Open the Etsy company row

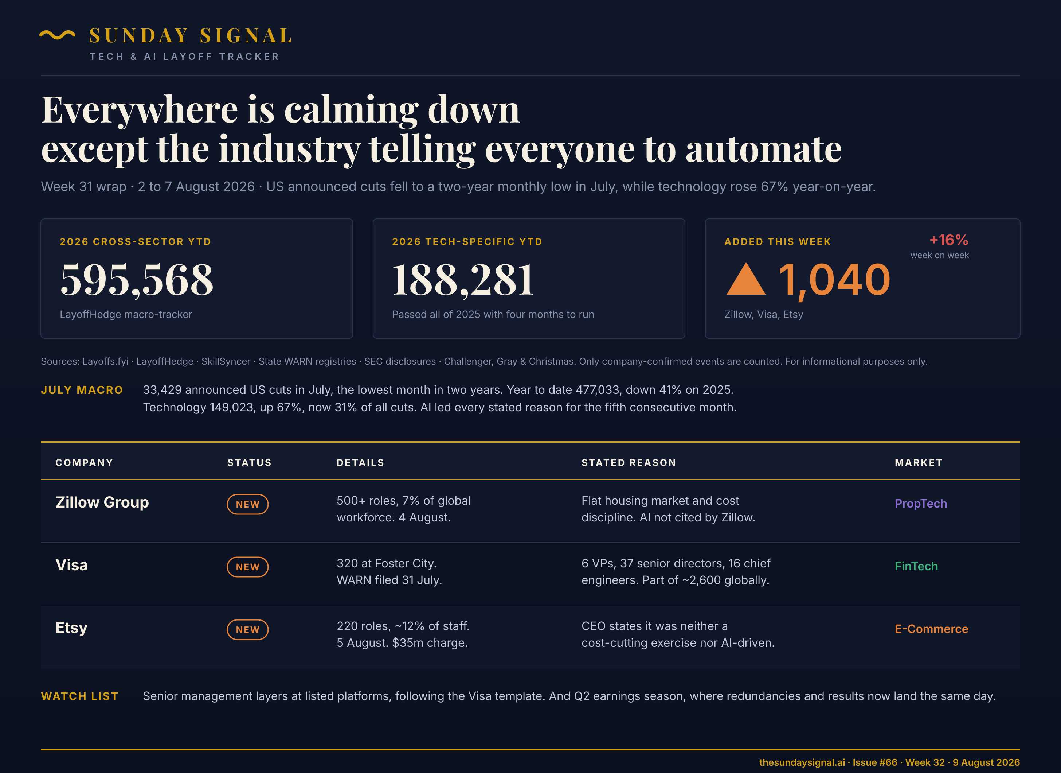[530, 637]
